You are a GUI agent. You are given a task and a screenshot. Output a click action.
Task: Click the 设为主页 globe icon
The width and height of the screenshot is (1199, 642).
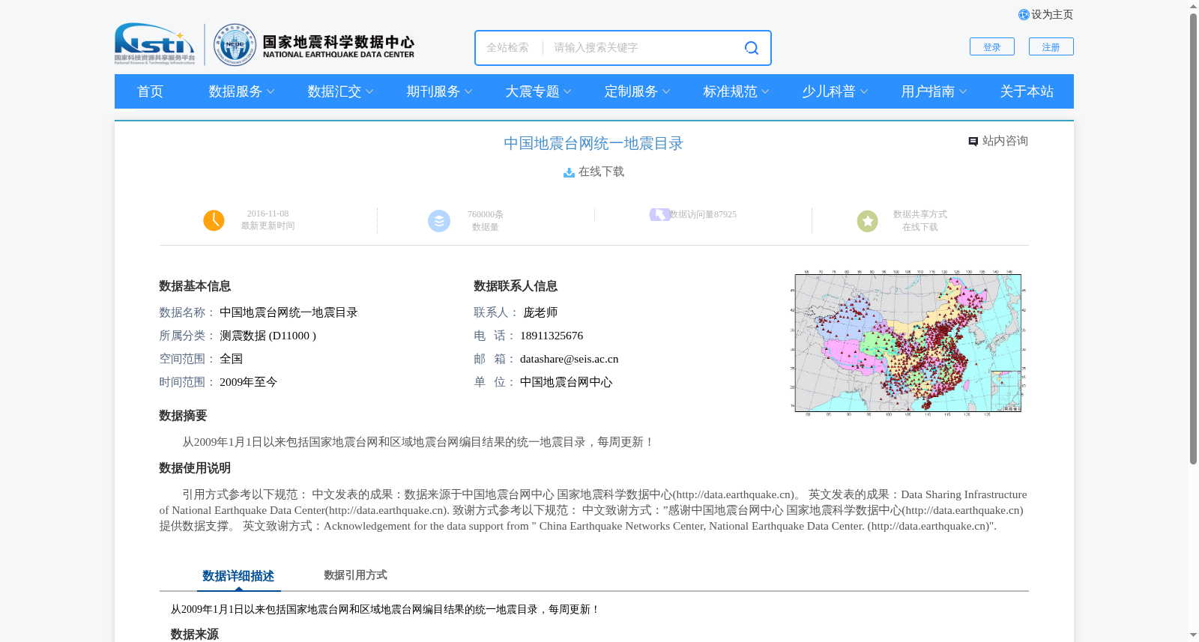tap(1024, 15)
